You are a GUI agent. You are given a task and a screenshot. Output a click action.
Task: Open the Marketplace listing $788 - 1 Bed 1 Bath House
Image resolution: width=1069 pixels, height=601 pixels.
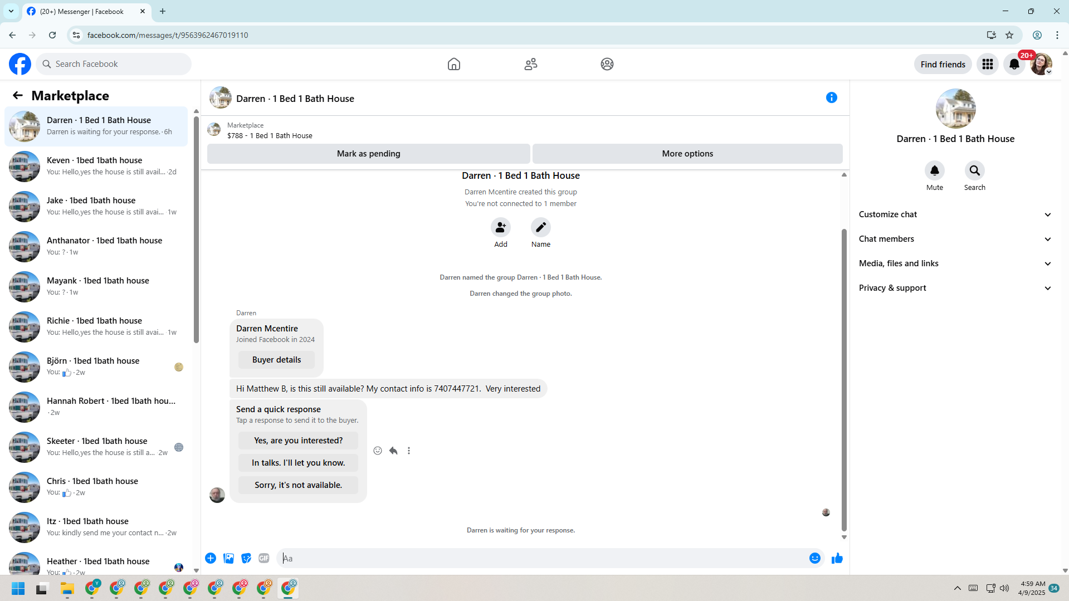pyautogui.click(x=270, y=135)
